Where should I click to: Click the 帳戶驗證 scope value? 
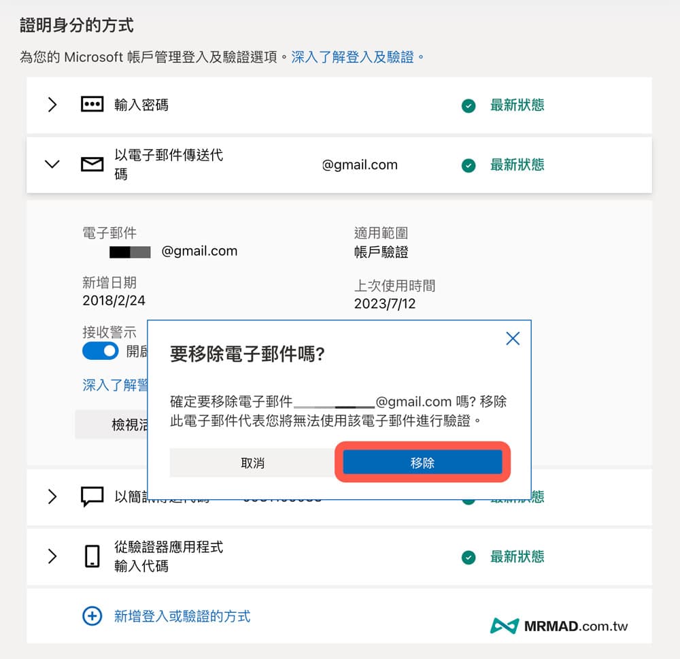pyautogui.click(x=381, y=252)
